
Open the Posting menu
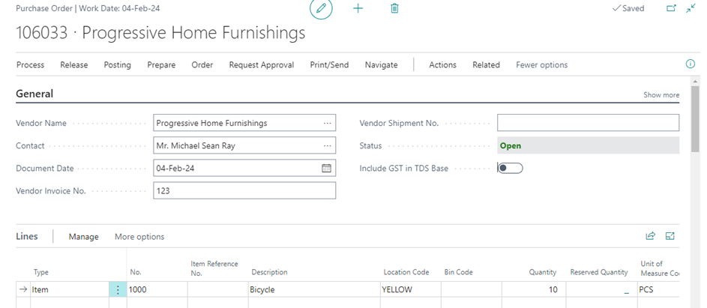point(117,65)
